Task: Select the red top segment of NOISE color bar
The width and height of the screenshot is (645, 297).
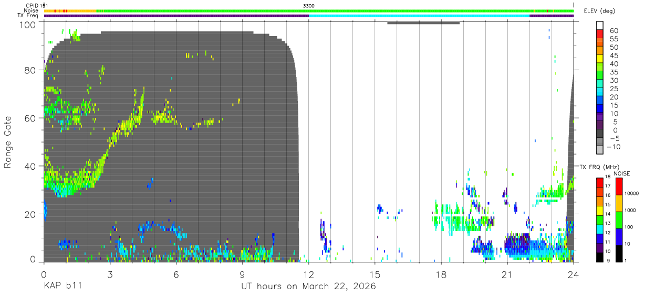Action: coord(619,186)
